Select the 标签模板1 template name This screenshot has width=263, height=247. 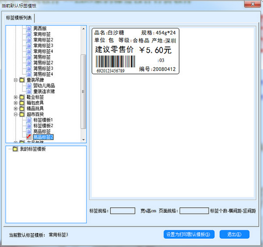pyautogui.click(x=43, y=120)
